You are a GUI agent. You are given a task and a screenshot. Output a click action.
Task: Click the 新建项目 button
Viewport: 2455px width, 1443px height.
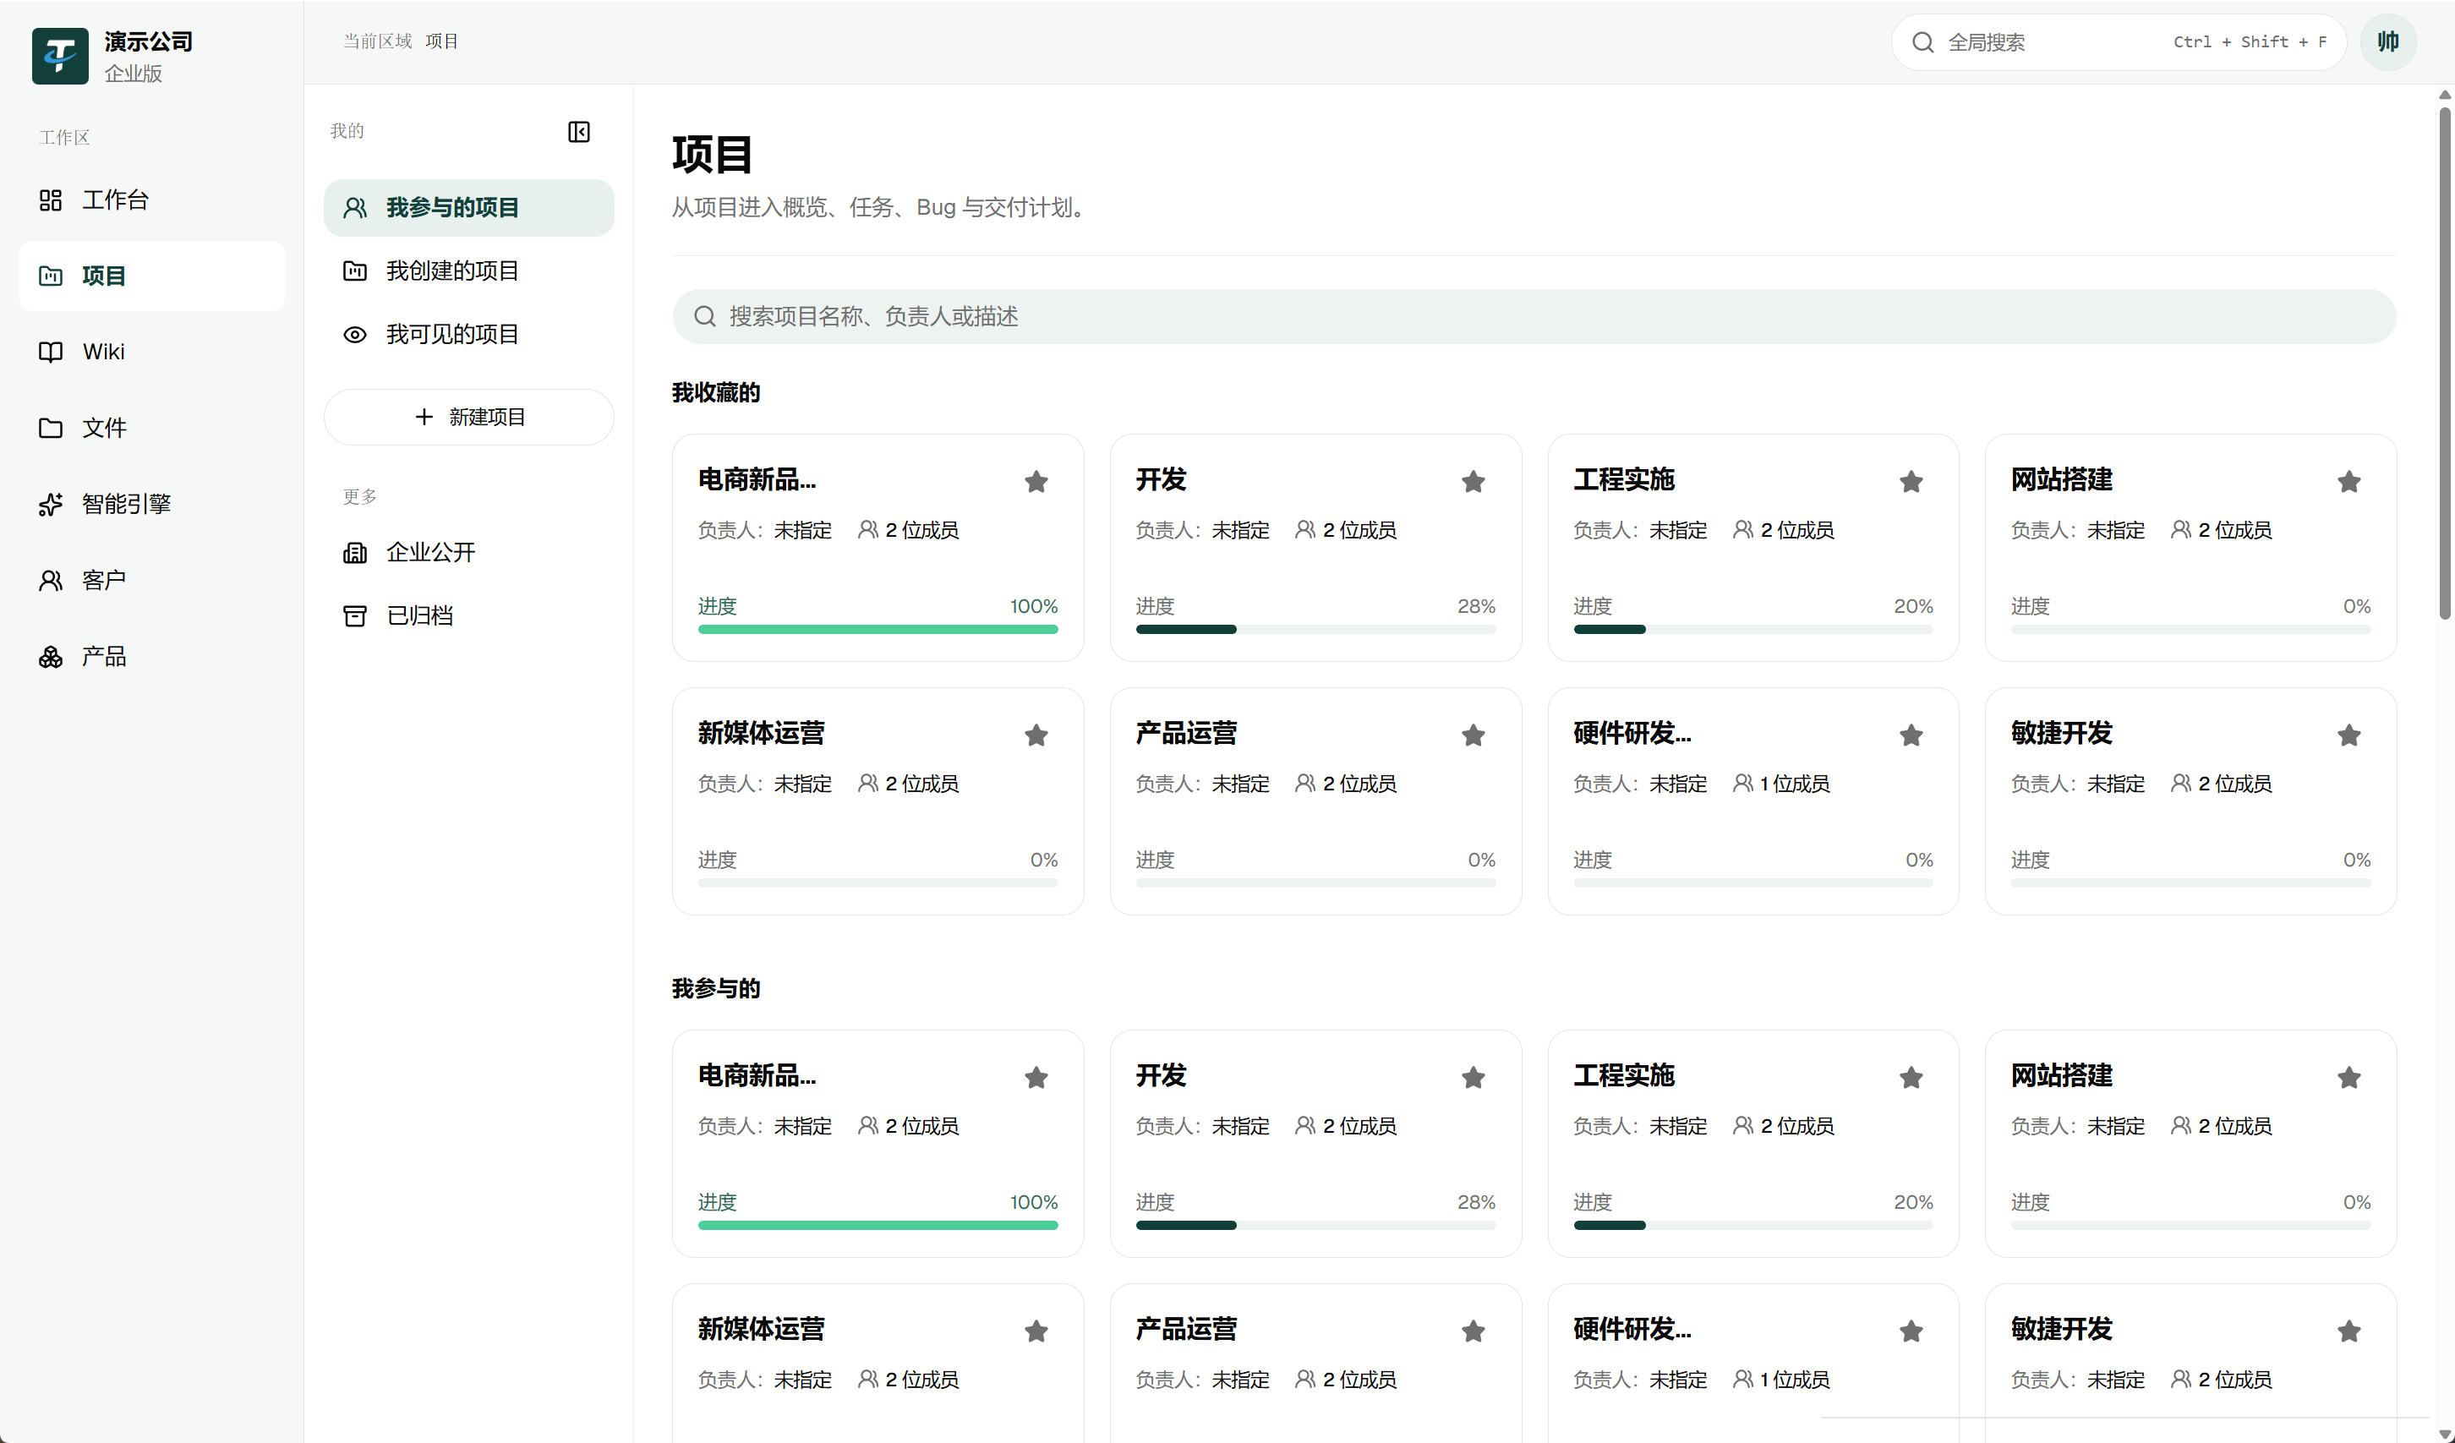point(468,417)
